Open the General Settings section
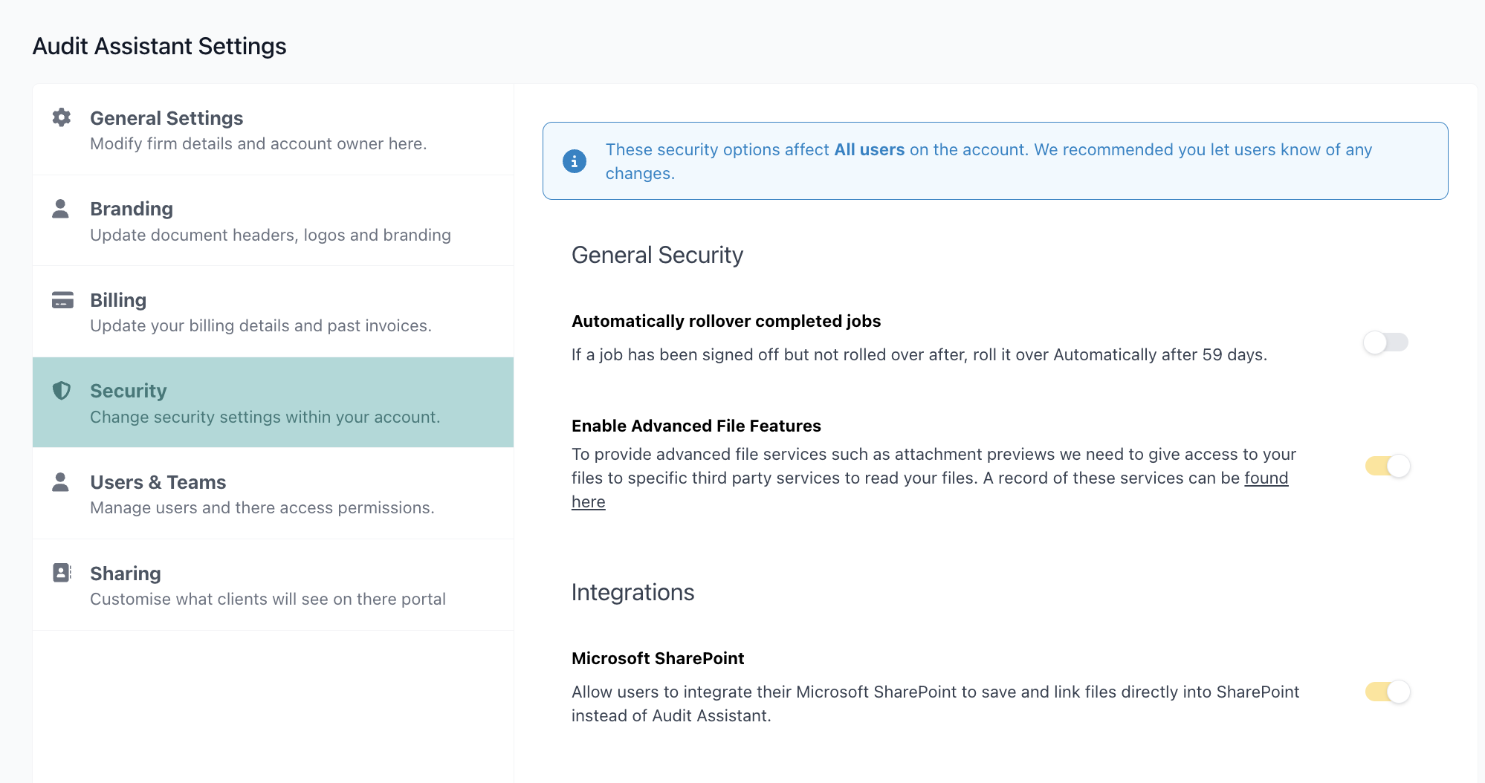 tap(273, 130)
